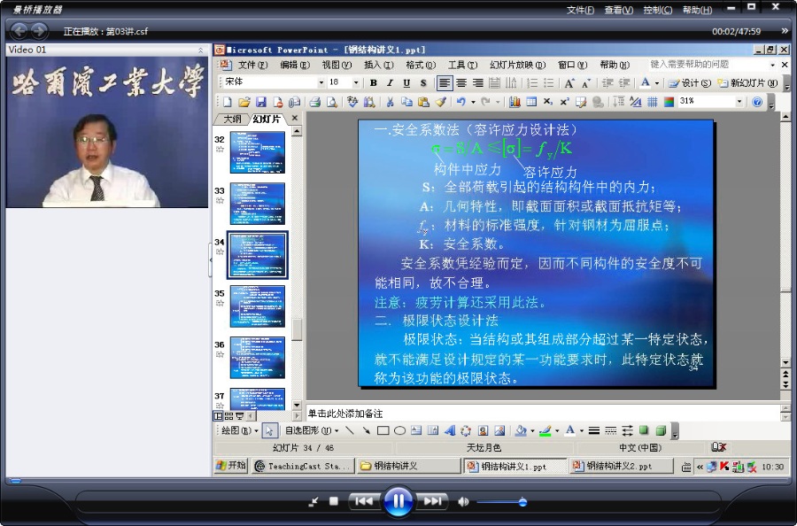Select slide 35 thumbnail
This screenshot has height=526, width=797.
click(257, 306)
